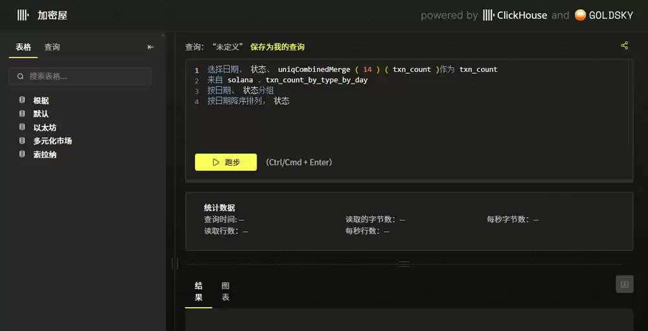Click the download results icon

[x=624, y=284]
